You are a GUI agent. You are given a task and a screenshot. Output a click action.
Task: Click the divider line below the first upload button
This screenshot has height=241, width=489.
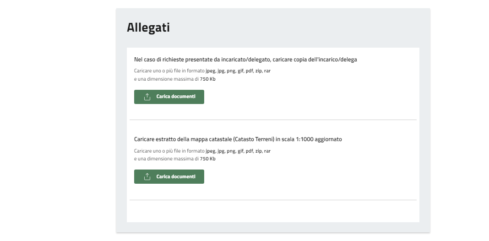coord(273,120)
